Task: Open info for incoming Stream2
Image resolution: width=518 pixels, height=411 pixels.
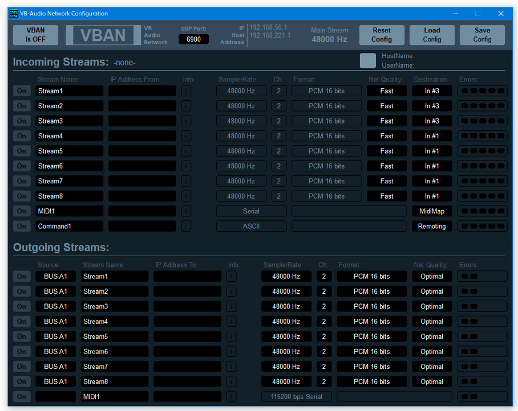Action: pos(186,106)
